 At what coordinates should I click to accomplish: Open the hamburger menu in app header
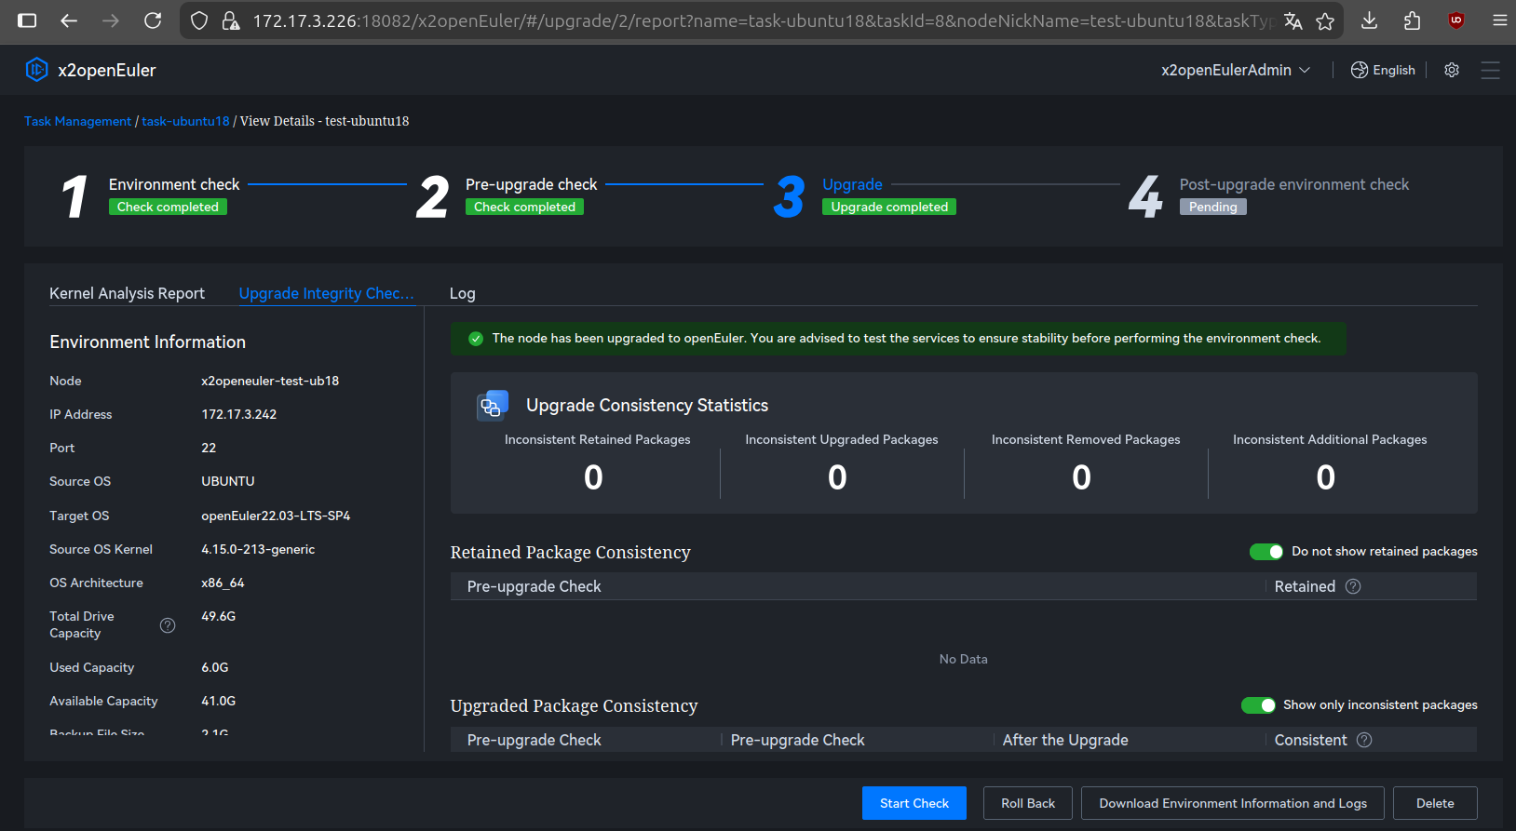point(1490,70)
